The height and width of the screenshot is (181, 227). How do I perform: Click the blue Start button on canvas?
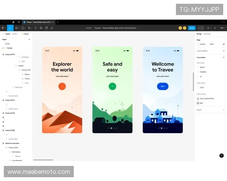[x=163, y=86]
